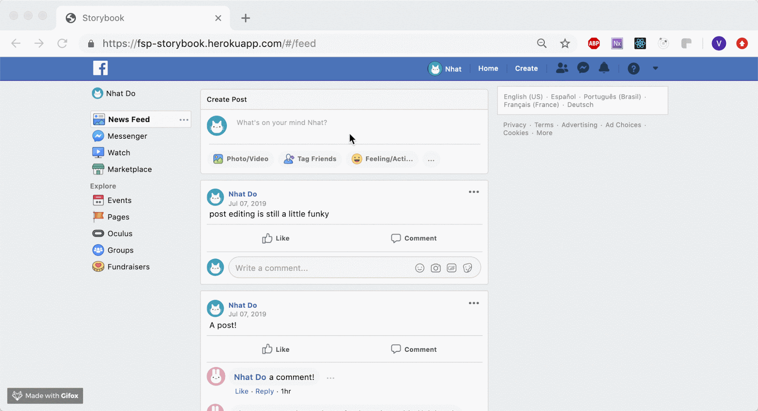This screenshot has height=411, width=758.
Task: Open Terms footer link
Action: point(544,125)
